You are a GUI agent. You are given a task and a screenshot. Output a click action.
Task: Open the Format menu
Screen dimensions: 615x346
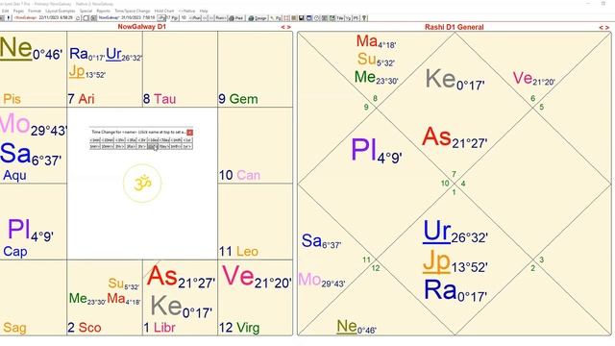[35, 11]
